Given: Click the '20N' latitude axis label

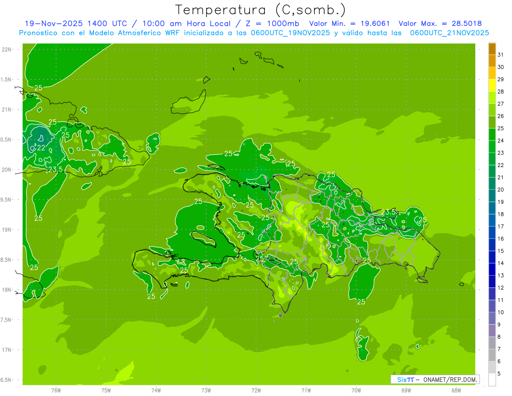Looking at the screenshot, I should click(x=6, y=170).
